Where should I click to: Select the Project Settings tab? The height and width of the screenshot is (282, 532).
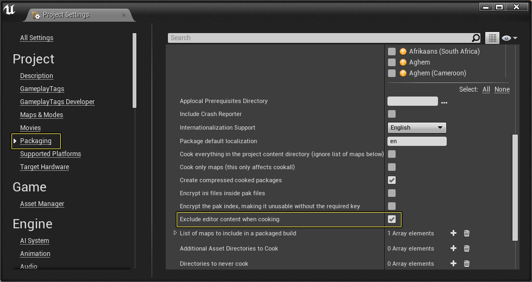click(x=66, y=15)
